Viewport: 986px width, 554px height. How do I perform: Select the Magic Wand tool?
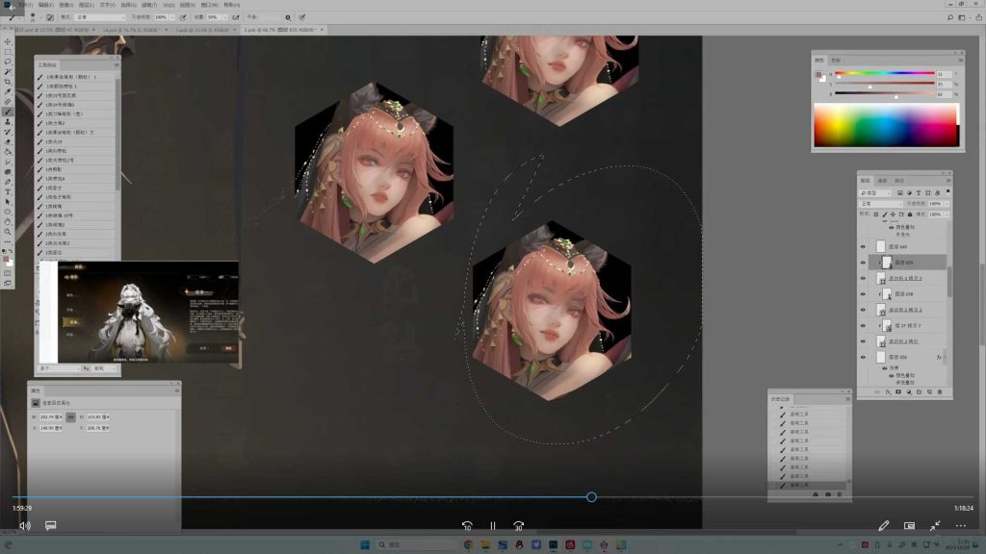(x=8, y=72)
